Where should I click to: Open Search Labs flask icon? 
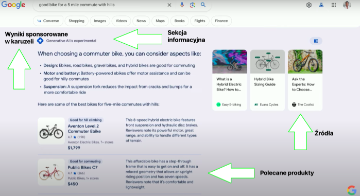[321, 5]
